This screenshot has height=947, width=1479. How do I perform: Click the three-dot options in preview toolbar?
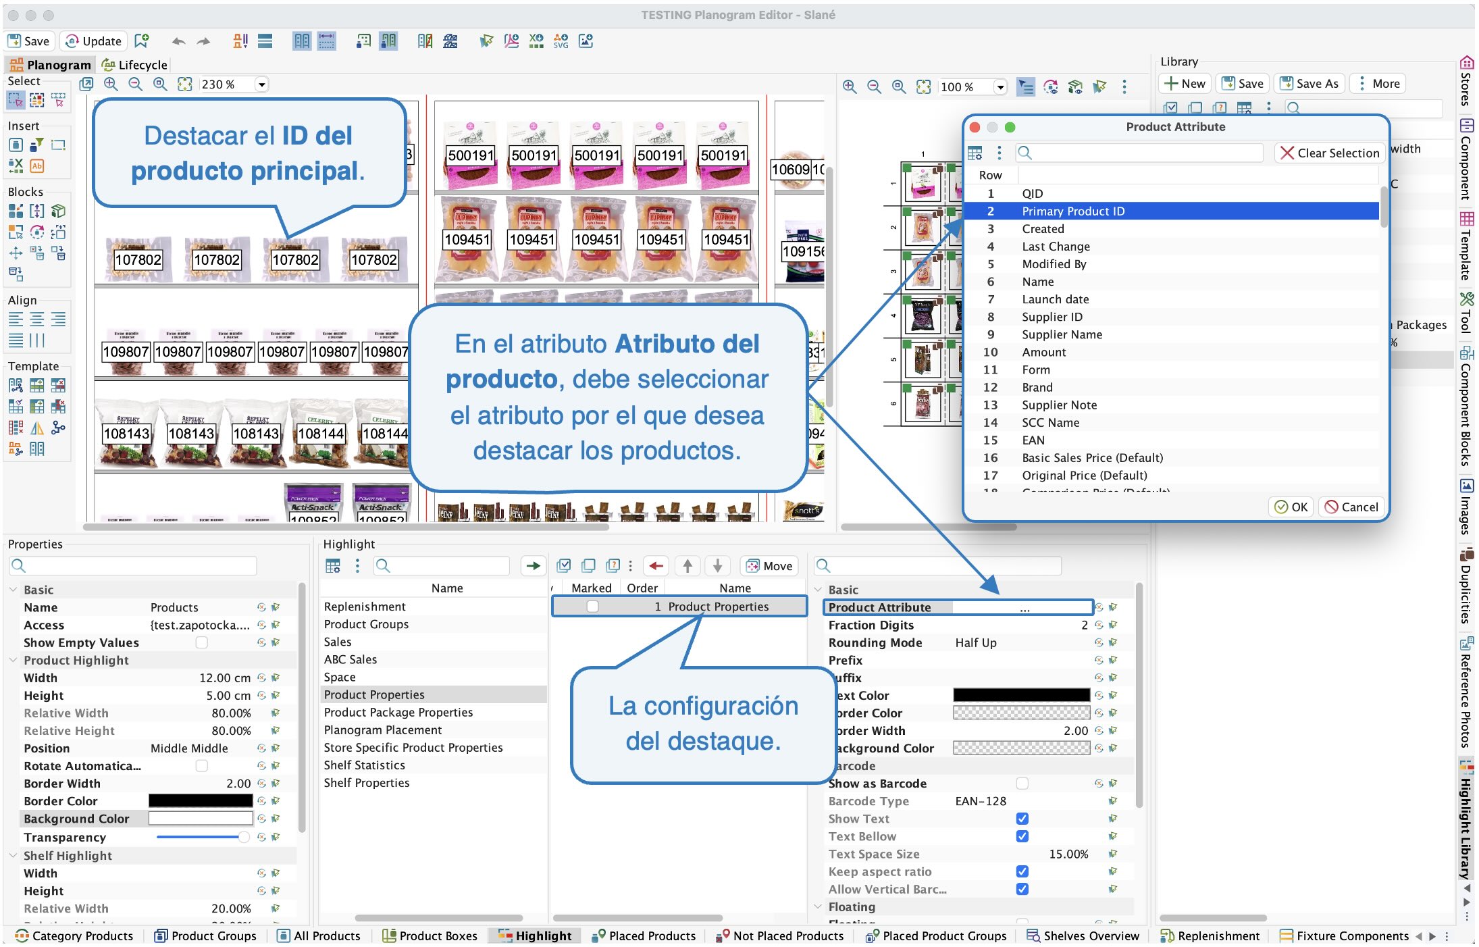(1124, 86)
